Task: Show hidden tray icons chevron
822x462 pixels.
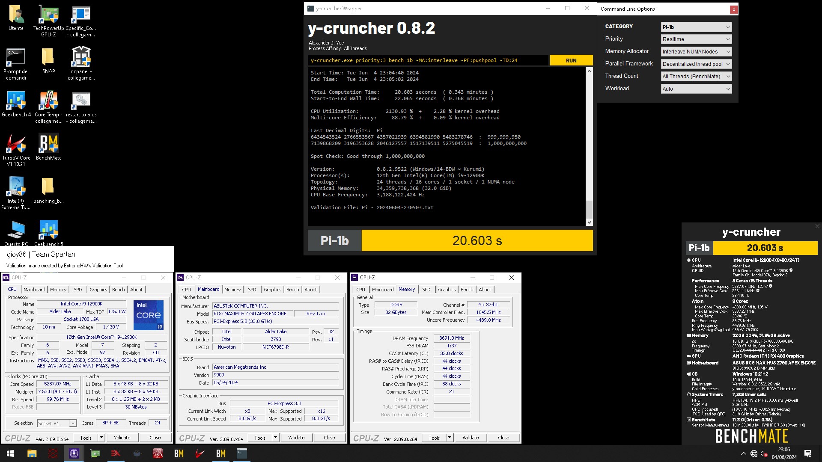Action: (743, 453)
